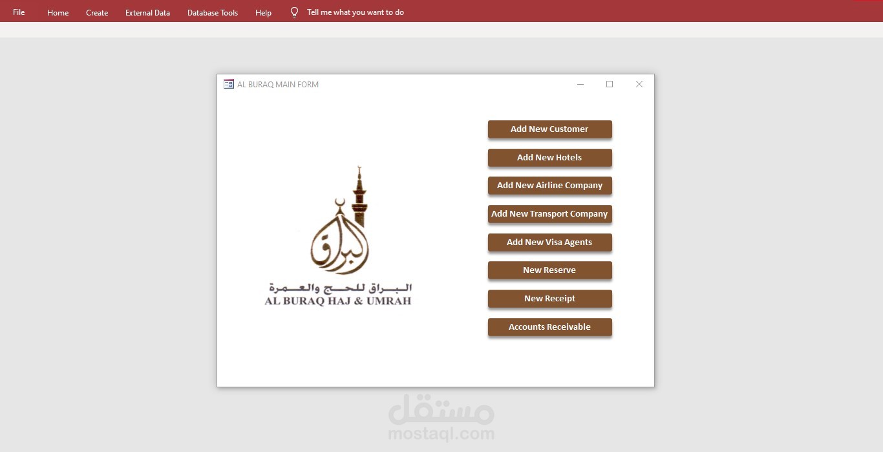Select Add New Transport Company
Screen dimensions: 883x452
[549, 213]
